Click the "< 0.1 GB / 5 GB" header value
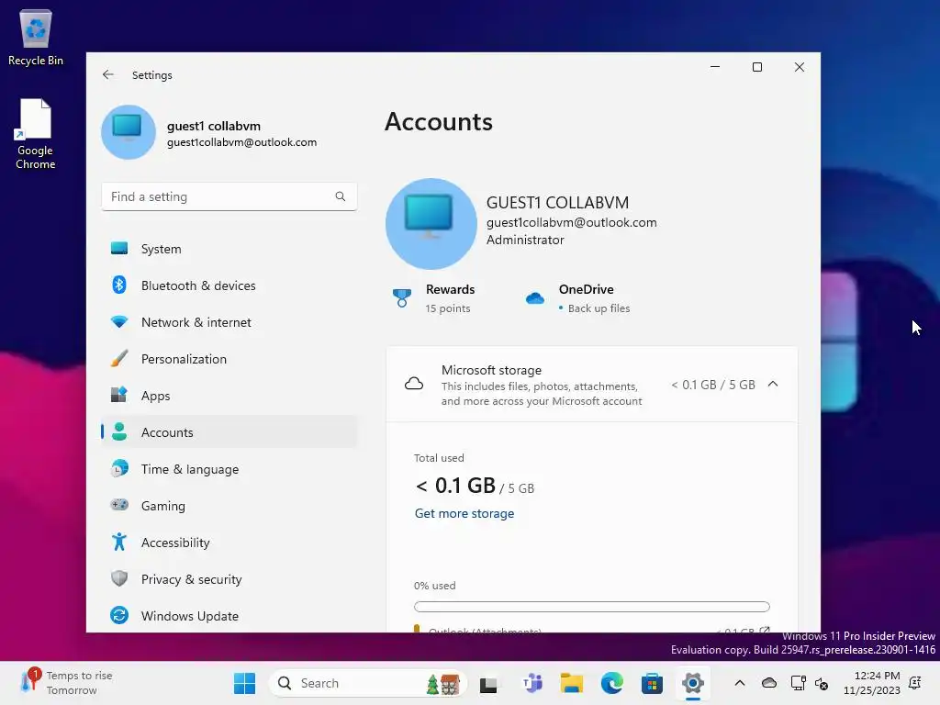The image size is (940, 705). 713,385
